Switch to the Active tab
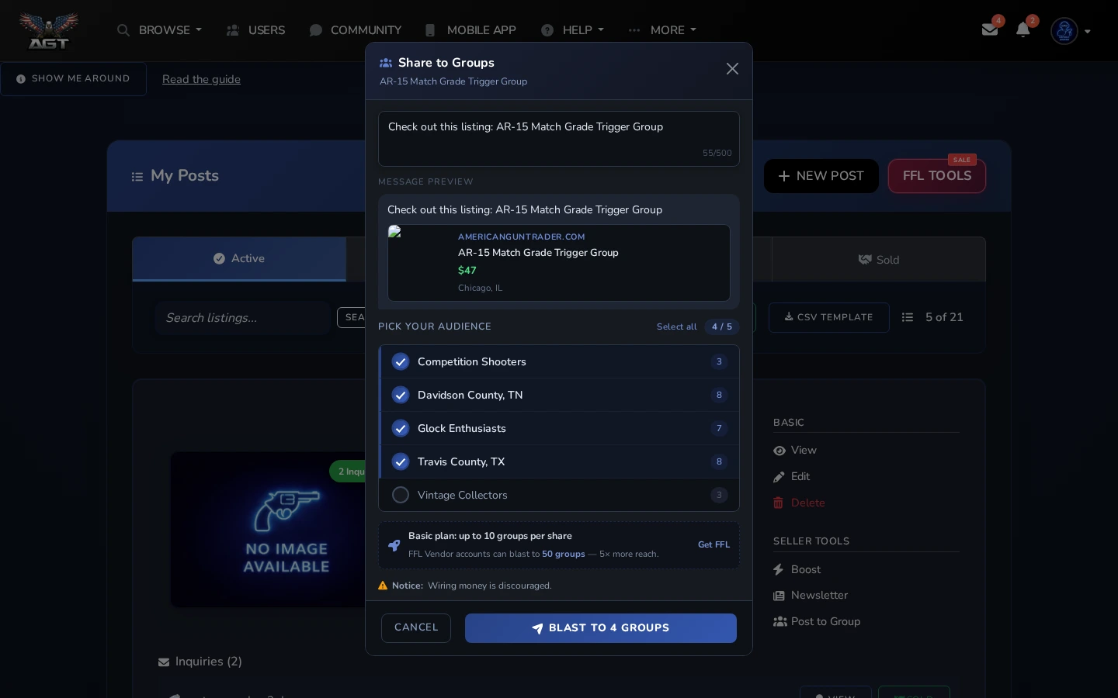1118x698 pixels. (239, 259)
